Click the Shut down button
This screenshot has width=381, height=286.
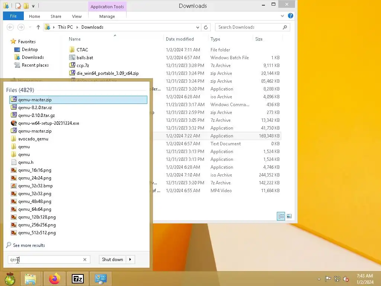(x=112, y=260)
